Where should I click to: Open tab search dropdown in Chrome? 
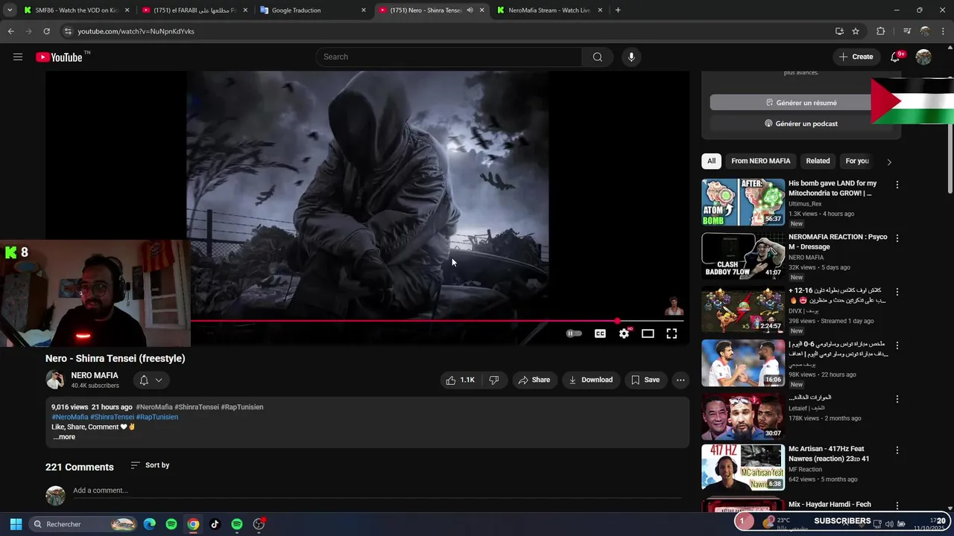click(10, 10)
